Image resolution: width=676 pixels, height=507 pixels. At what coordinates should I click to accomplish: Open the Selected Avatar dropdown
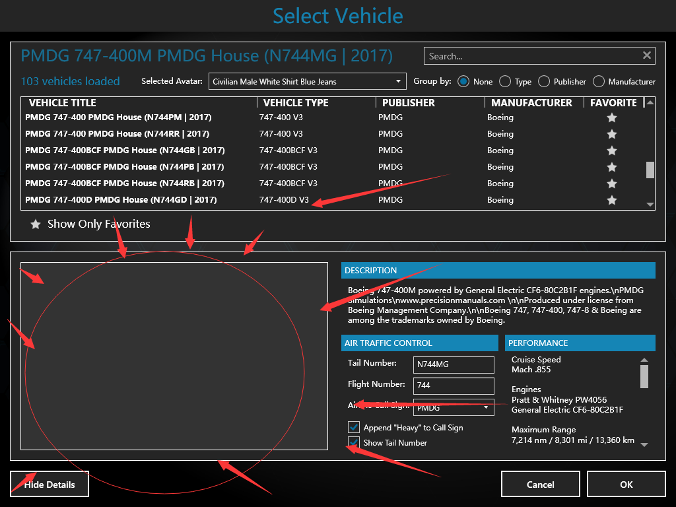coord(308,81)
